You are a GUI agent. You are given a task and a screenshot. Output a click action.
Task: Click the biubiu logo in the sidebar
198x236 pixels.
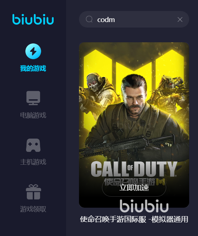point(33,19)
